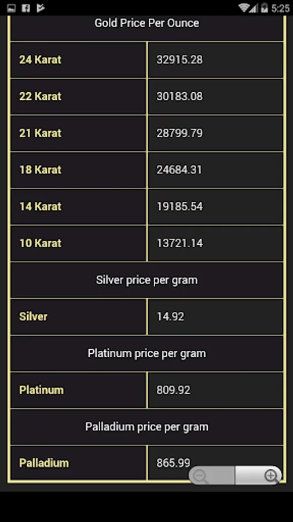
Task: Tap the battery status icon
Action: click(x=265, y=8)
